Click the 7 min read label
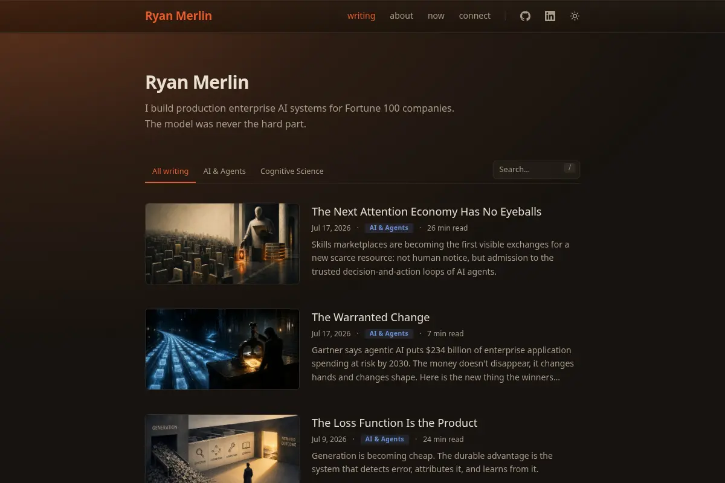The height and width of the screenshot is (483, 725). [x=445, y=334]
